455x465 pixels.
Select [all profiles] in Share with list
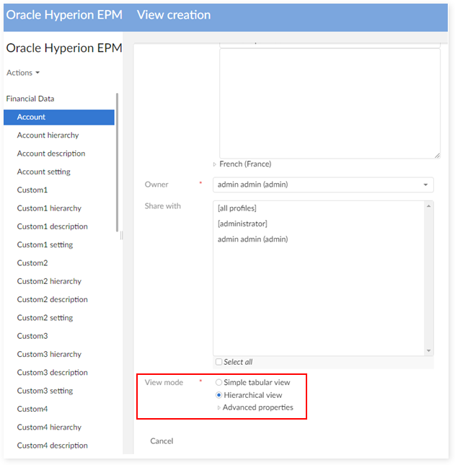pos(237,208)
